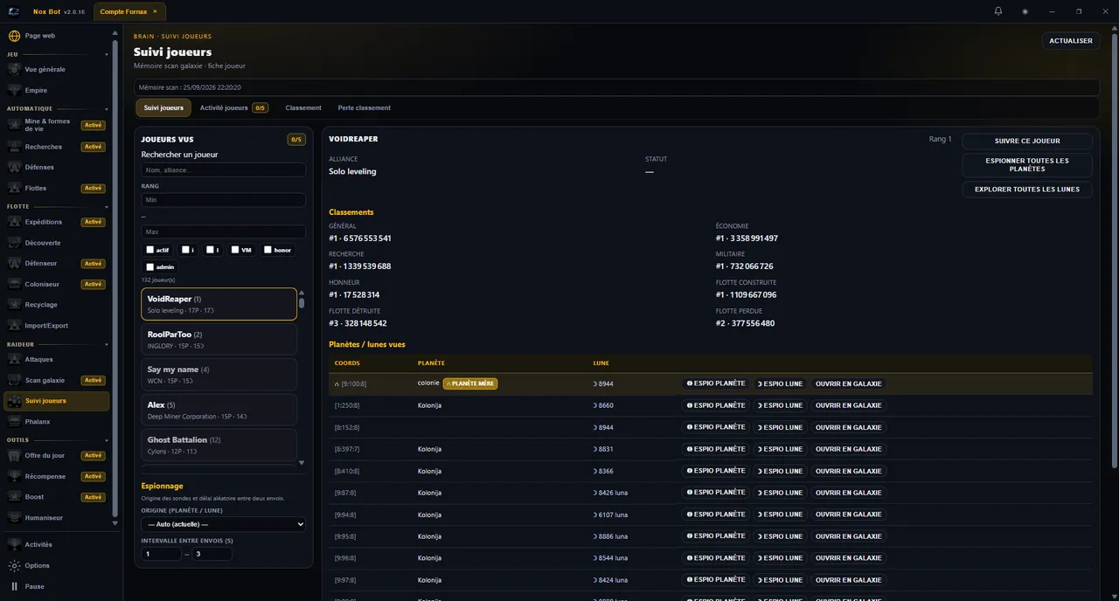Switch to the Perte classement tab

365,108
